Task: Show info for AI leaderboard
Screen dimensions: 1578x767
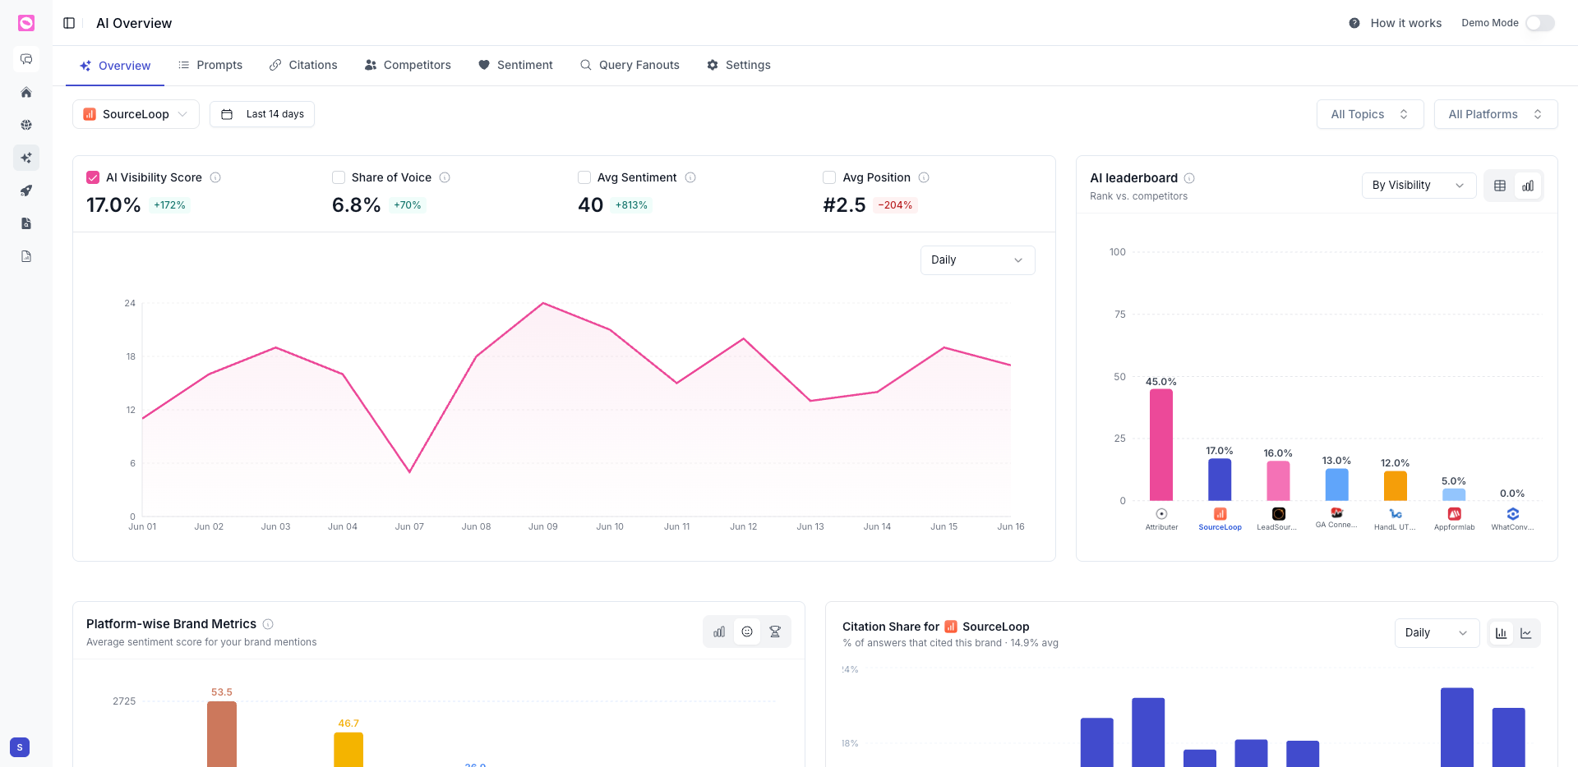Action: coord(1189,178)
